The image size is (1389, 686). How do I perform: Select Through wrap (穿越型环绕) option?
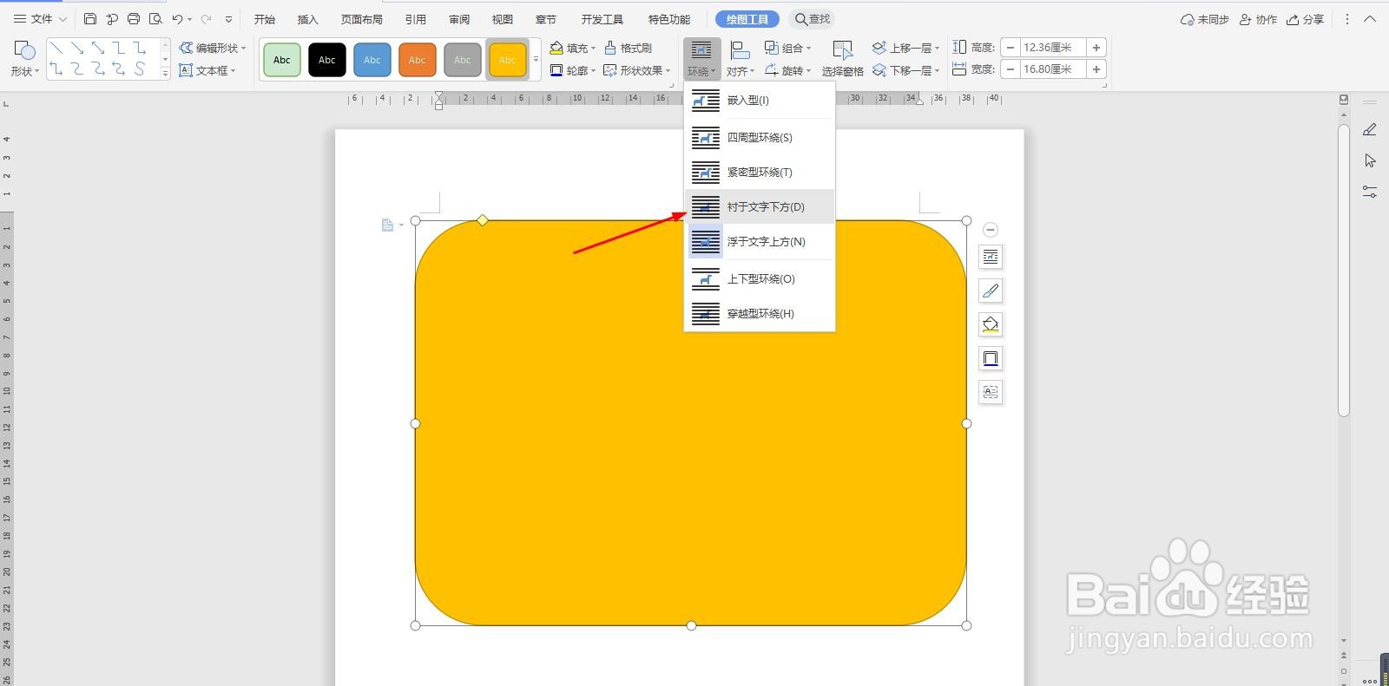(x=760, y=314)
